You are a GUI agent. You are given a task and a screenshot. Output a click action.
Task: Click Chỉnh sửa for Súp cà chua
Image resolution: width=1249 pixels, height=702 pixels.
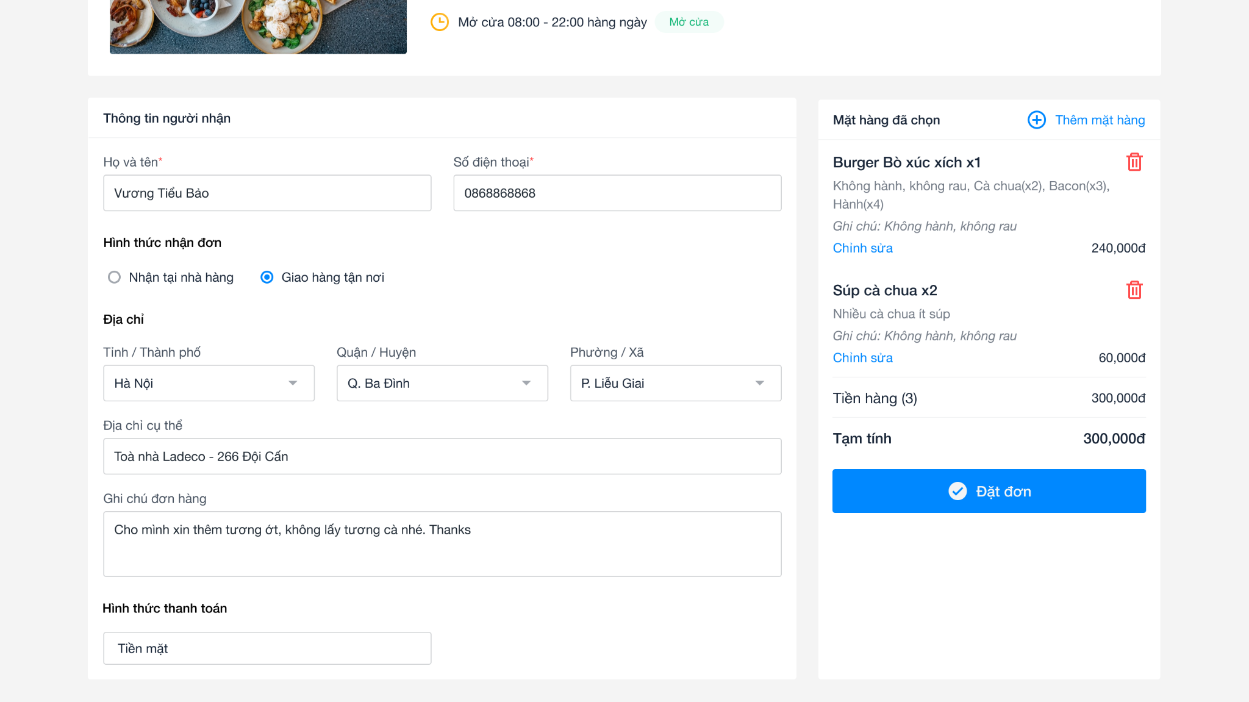point(862,358)
